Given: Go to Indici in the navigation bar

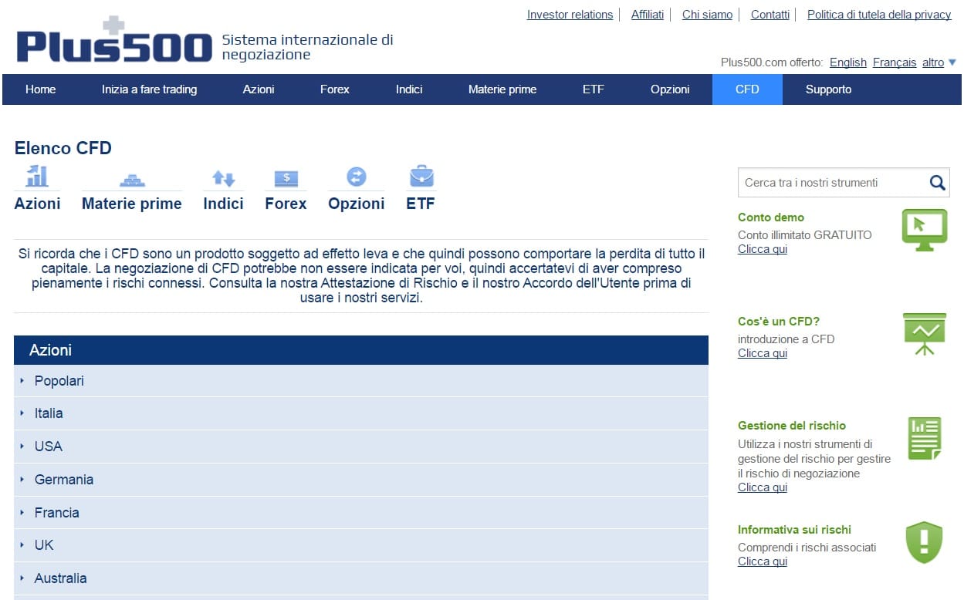Looking at the screenshot, I should (x=409, y=89).
